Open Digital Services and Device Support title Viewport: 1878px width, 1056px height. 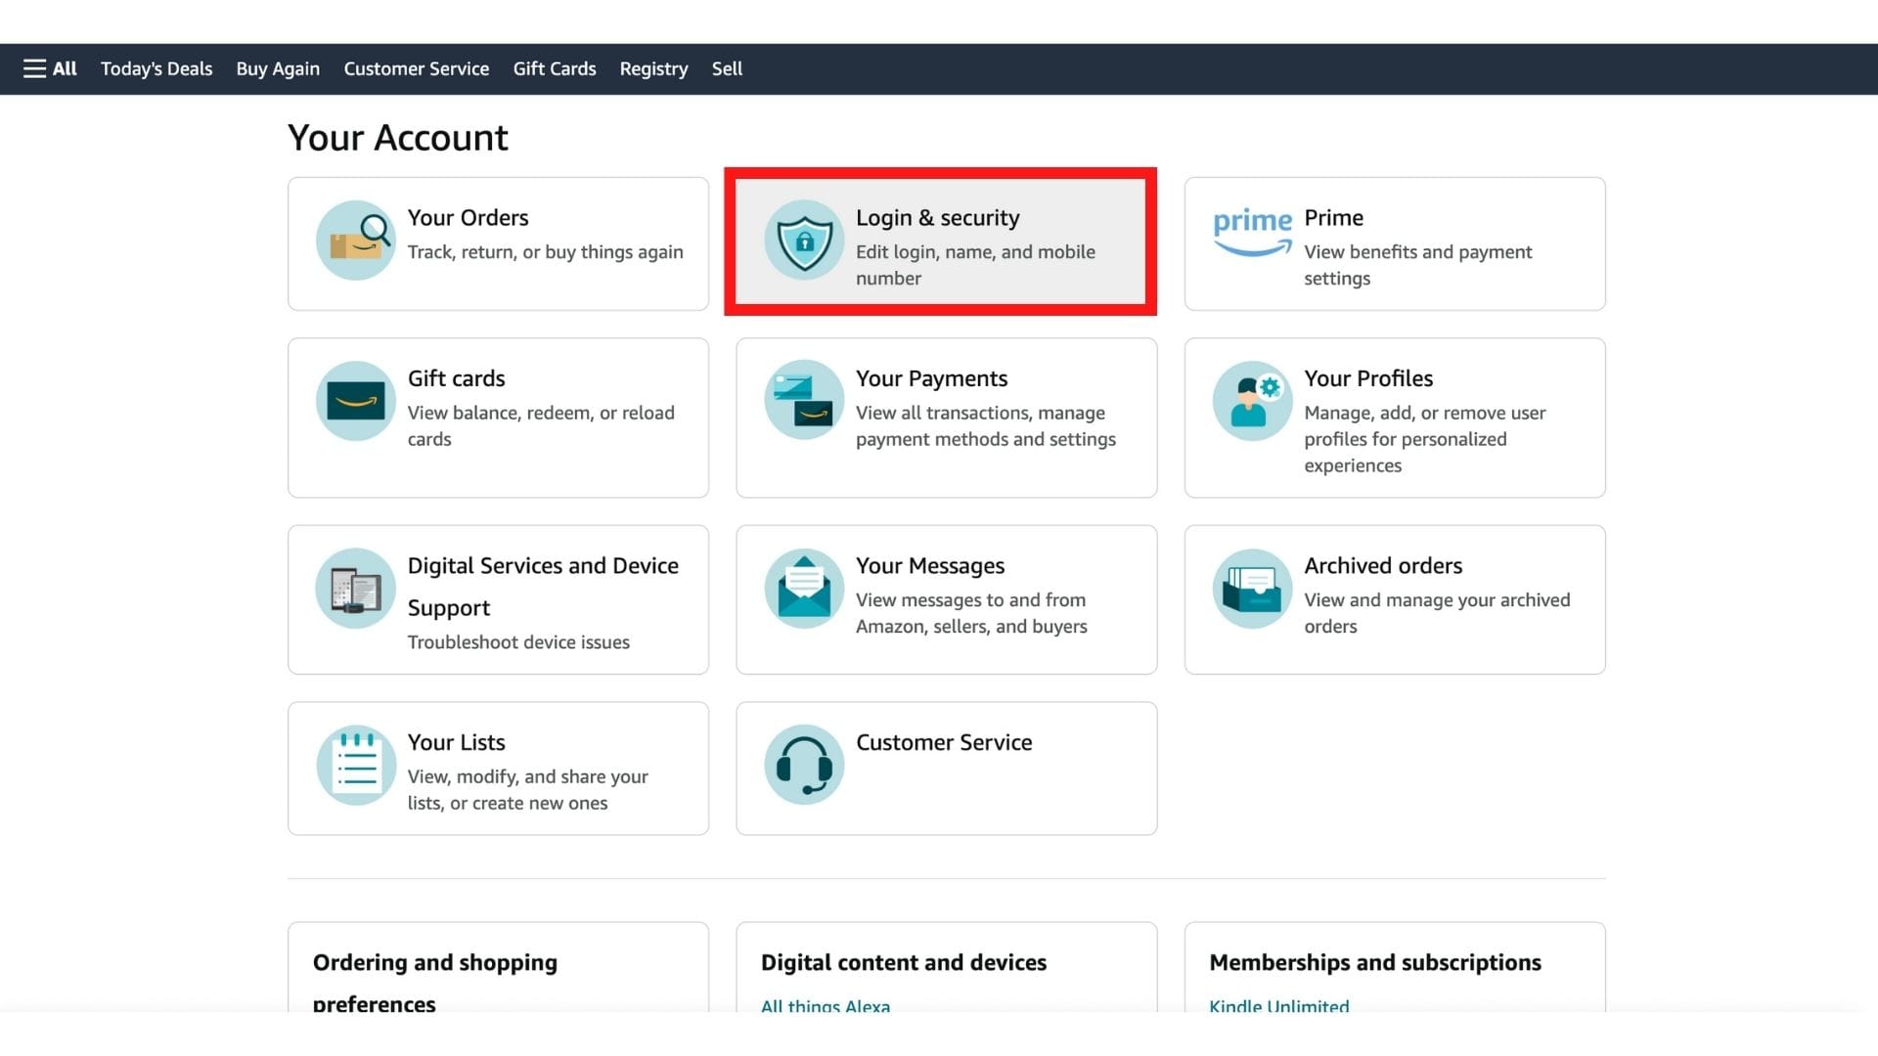point(543,587)
